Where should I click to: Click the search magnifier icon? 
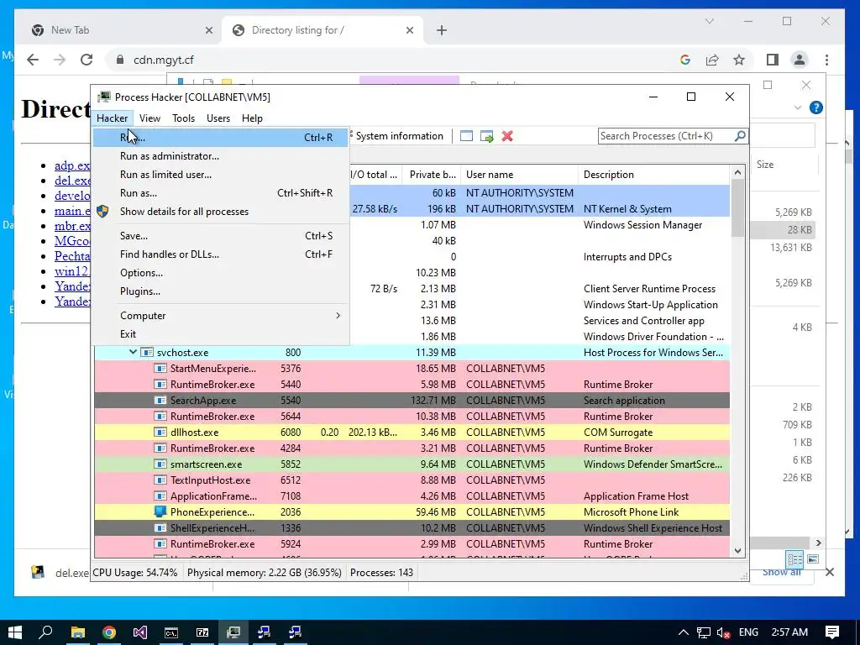(x=740, y=135)
